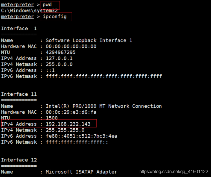Click the 255.255.255.0 netmask value
This screenshot has width=211, height=177.
coord(65,130)
